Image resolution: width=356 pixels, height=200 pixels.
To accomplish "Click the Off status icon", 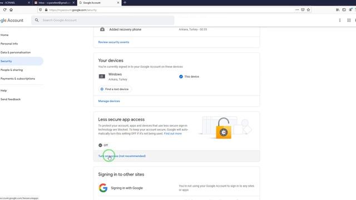I will (x=100, y=145).
